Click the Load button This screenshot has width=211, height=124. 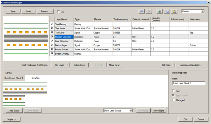(x=29, y=12)
